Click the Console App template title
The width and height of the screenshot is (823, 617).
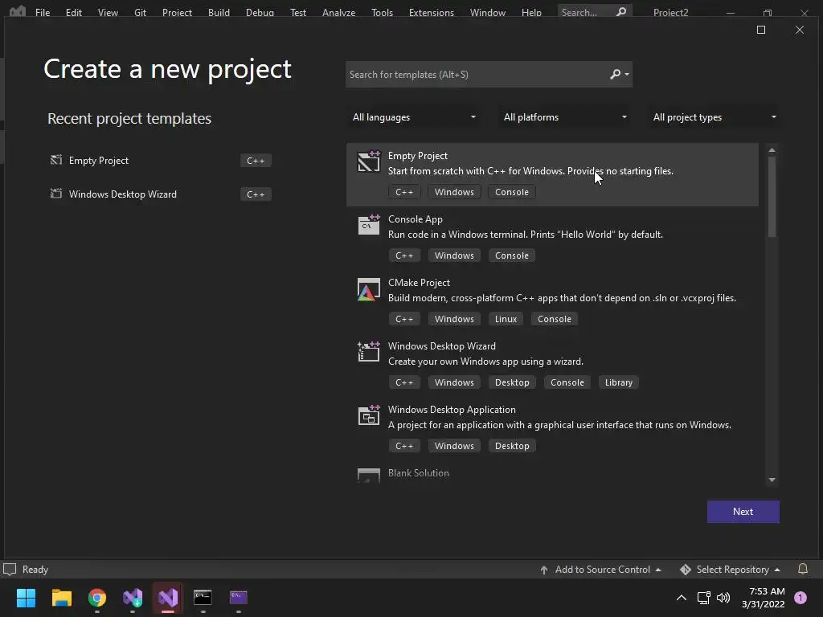click(416, 219)
